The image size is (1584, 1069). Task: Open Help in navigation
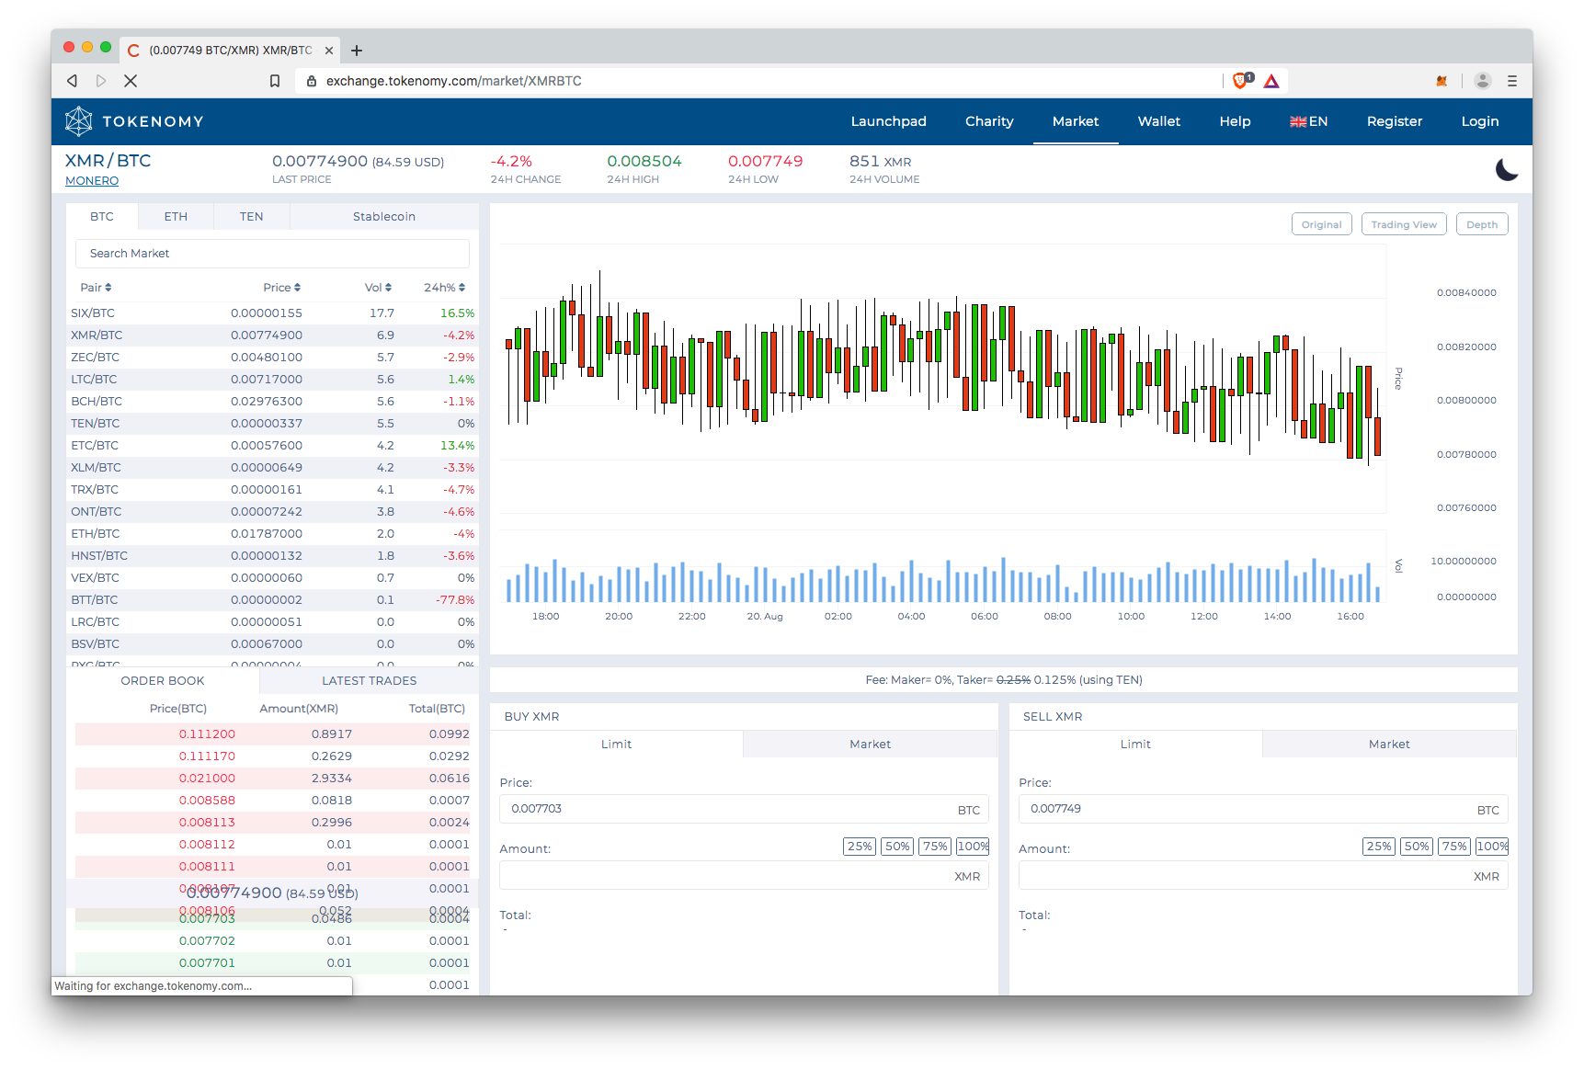pyautogui.click(x=1235, y=121)
